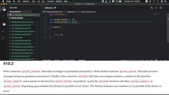The image size is (169, 95).
Task: Open the Go menu
Action: point(39,1)
